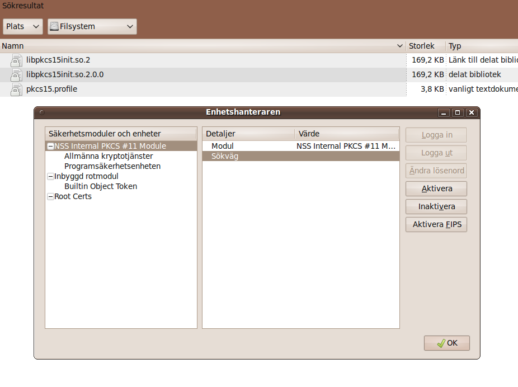Click the 'vanligt textdokume' type cell
518x387 pixels.
[x=483, y=89]
